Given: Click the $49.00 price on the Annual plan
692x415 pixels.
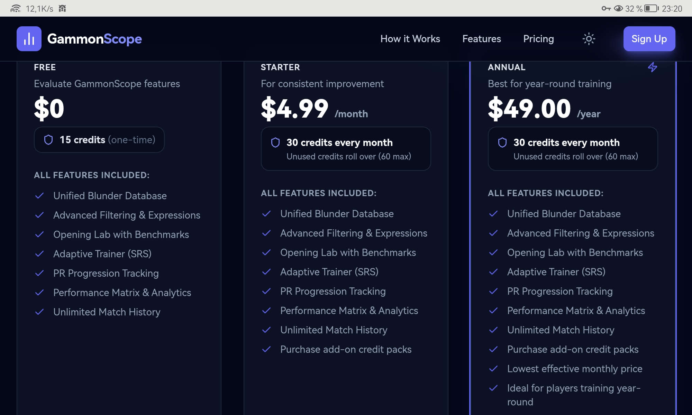Looking at the screenshot, I should 529,109.
